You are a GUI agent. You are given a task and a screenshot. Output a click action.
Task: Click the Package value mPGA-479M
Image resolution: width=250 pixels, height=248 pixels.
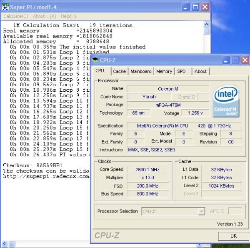(x=168, y=105)
